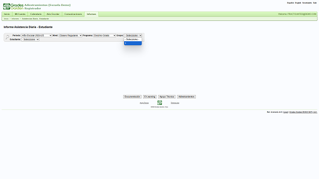Screen dimensions: 319x179
Task: Open the Periodo dropdown
Action: tap(36, 35)
